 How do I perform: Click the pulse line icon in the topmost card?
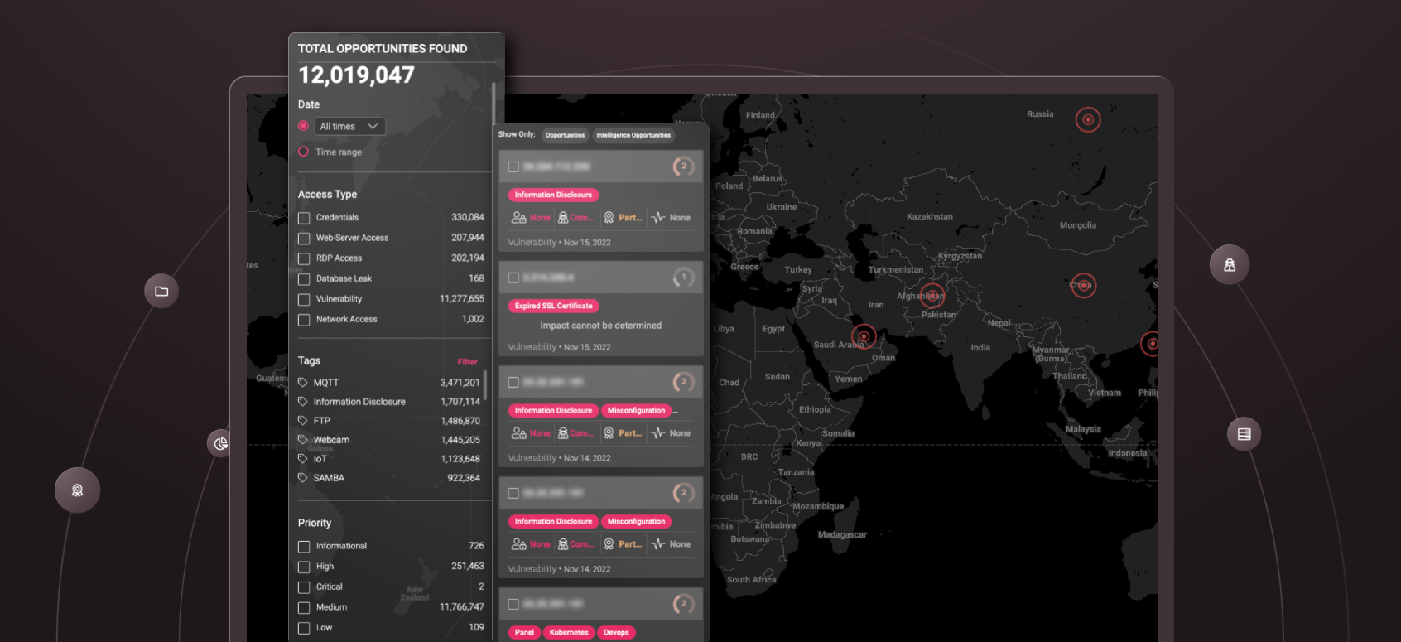click(658, 218)
